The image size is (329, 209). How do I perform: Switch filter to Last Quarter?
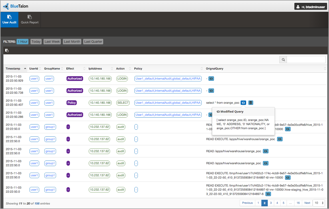pyautogui.click(x=93, y=42)
